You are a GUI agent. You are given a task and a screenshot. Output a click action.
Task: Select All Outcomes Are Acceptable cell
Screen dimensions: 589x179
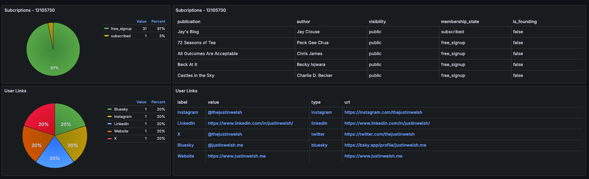[x=207, y=53]
